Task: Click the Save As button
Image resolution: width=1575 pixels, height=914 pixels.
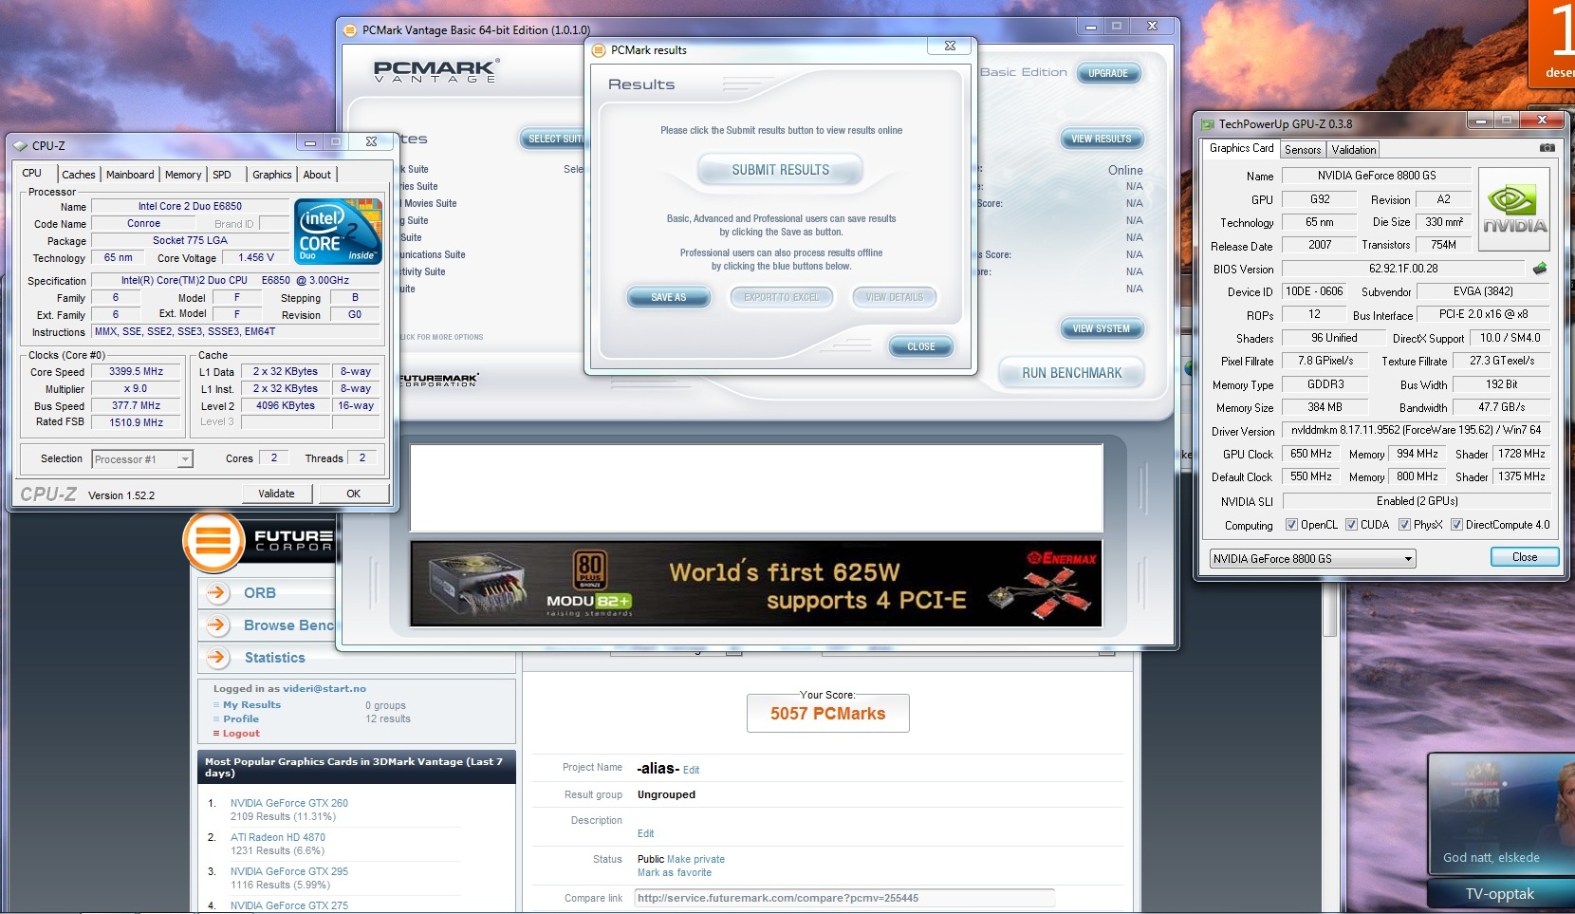Action: 668,297
